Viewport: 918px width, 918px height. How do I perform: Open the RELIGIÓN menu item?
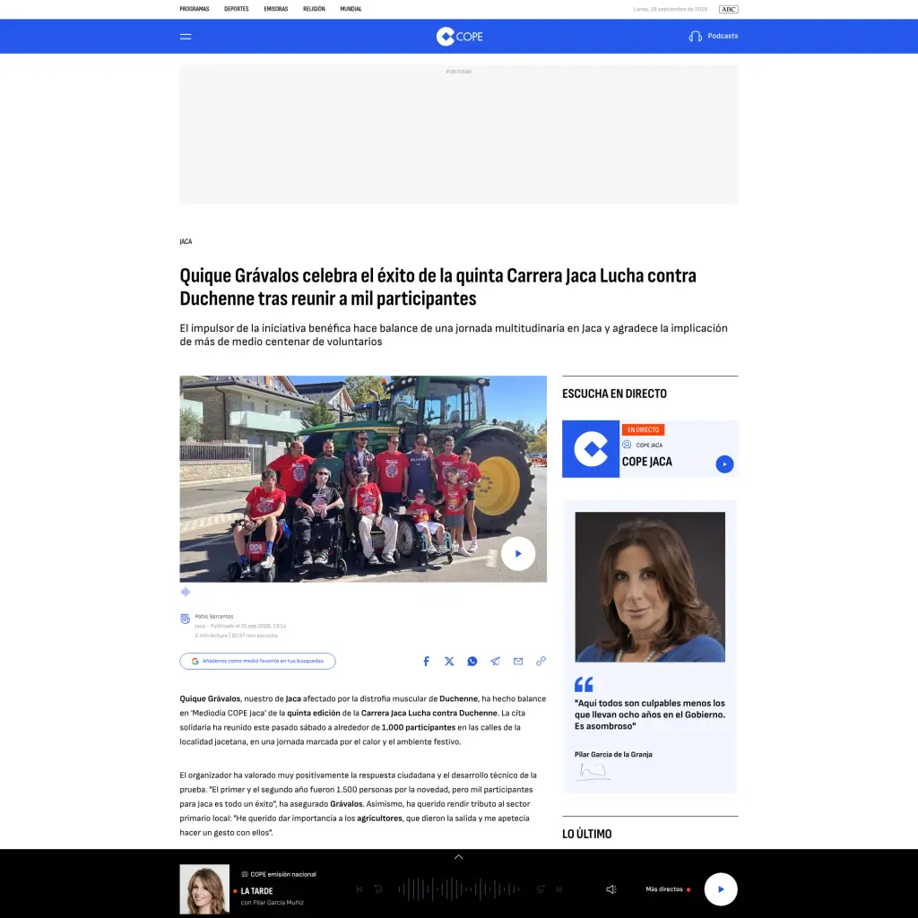314,9
